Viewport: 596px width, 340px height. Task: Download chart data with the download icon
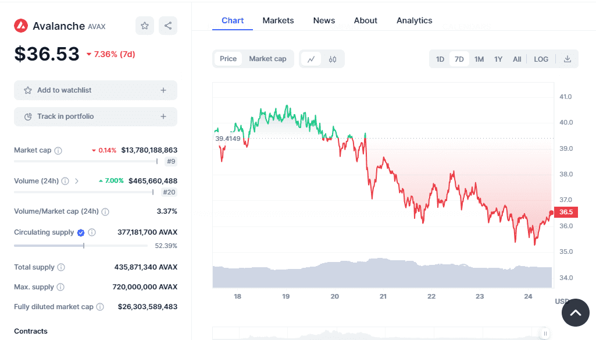(x=568, y=59)
